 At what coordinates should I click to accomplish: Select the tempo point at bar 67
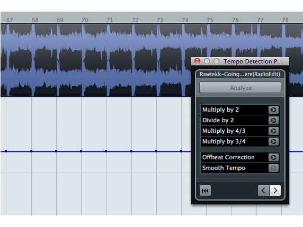(6, 151)
